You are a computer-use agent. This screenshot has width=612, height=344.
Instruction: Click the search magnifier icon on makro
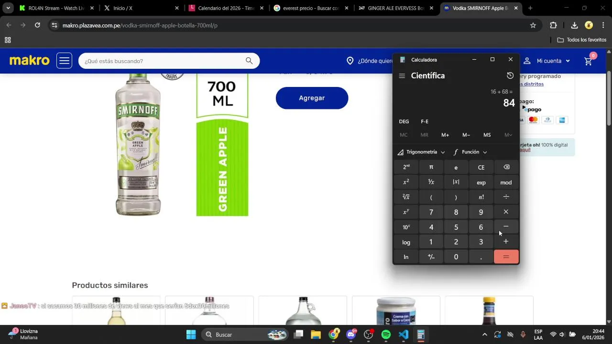(x=249, y=61)
